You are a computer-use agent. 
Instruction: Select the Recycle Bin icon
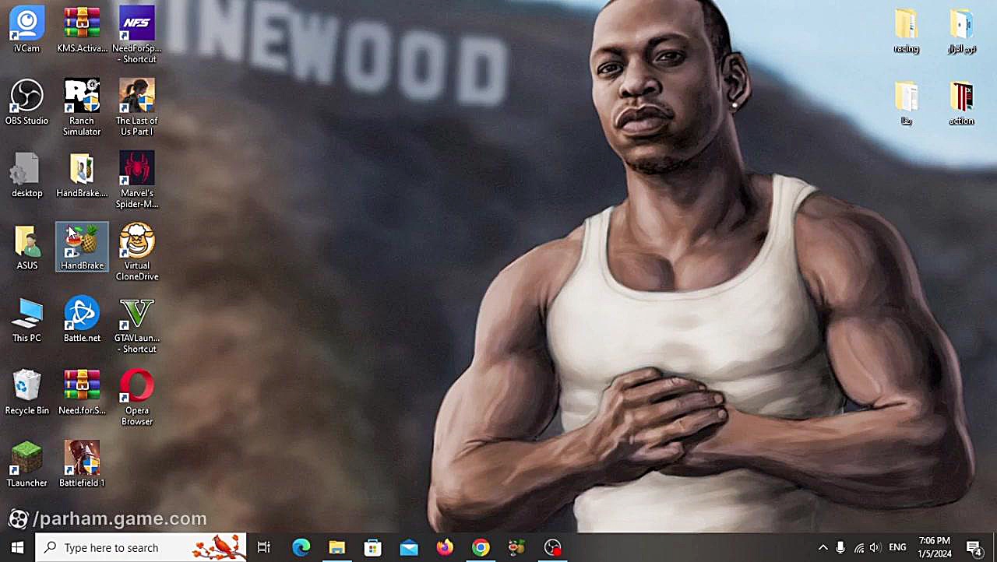pyautogui.click(x=26, y=392)
